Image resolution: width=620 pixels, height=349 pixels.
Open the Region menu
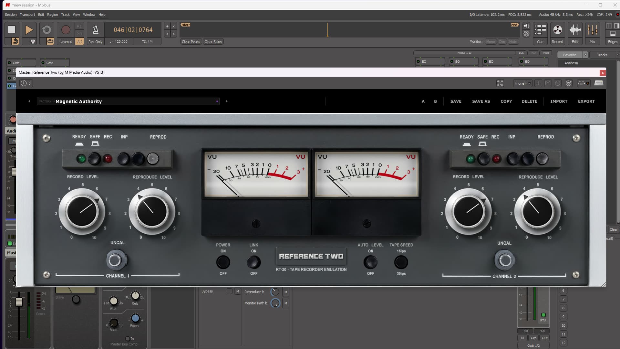(x=52, y=15)
